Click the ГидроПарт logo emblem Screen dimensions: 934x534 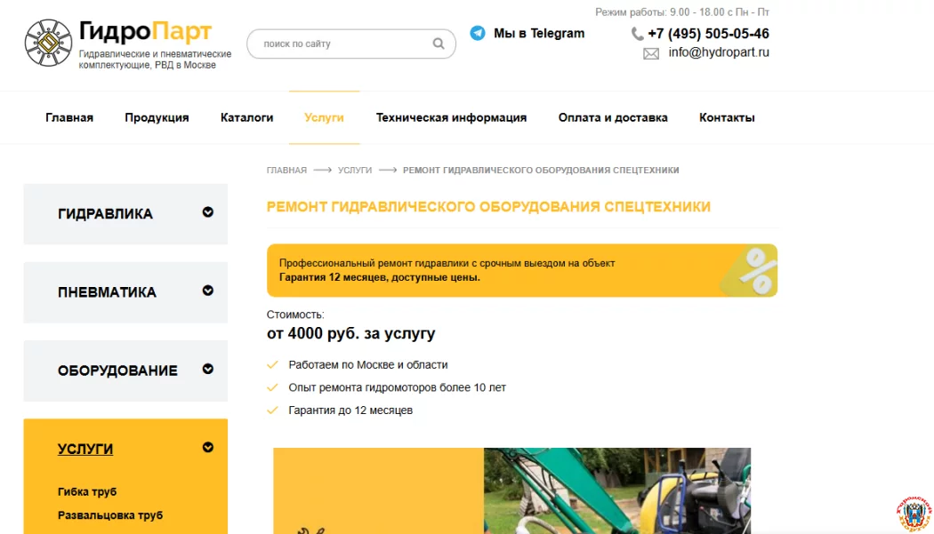pos(47,42)
